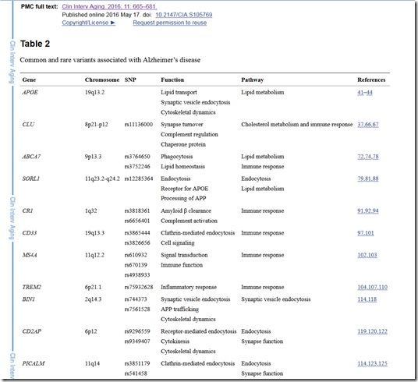Image resolution: width=418 pixels, height=382 pixels.
Task: Click the Function column header
Action: (172, 80)
